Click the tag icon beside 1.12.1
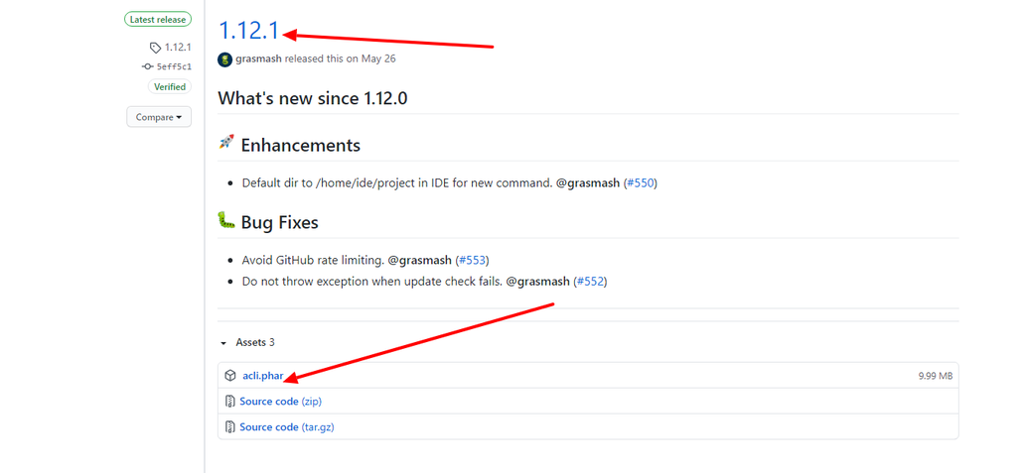The height and width of the screenshot is (473, 1022). (155, 48)
